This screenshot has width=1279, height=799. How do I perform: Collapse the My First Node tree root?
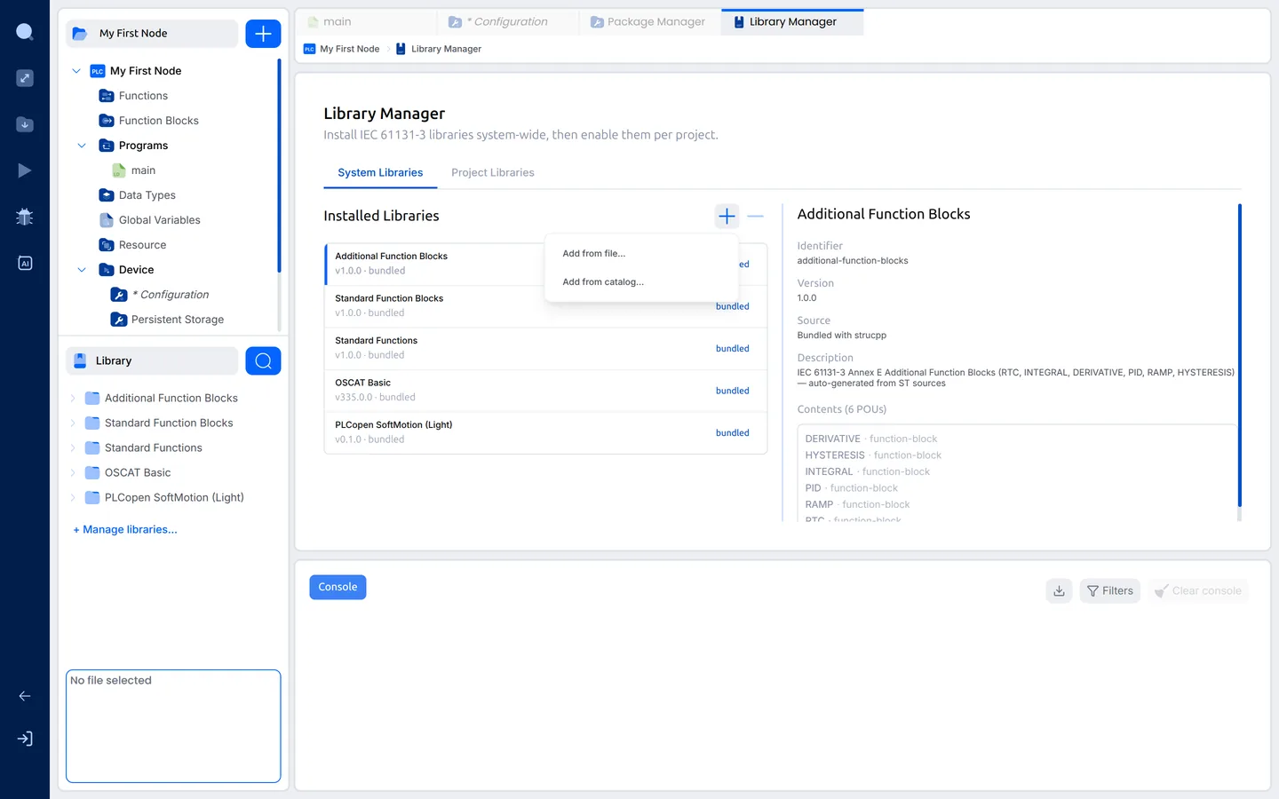click(x=76, y=71)
